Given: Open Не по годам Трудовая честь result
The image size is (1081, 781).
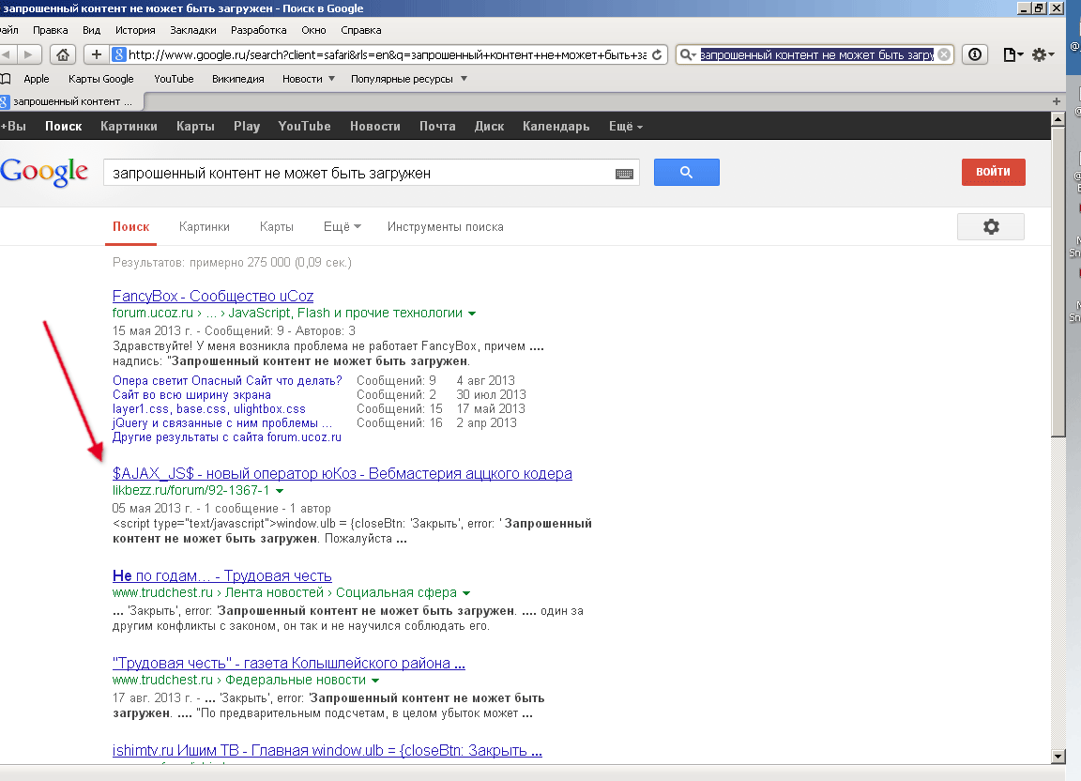Looking at the screenshot, I should pos(222,575).
